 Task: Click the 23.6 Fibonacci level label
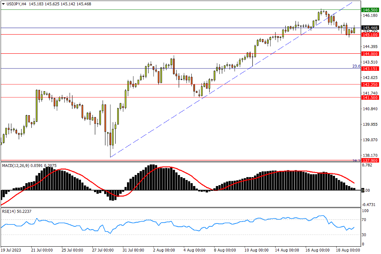coord(356,66)
